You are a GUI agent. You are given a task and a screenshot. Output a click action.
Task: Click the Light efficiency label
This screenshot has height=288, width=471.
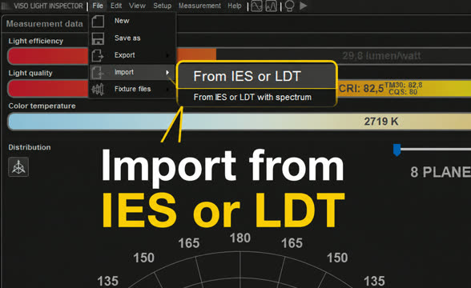click(36, 41)
